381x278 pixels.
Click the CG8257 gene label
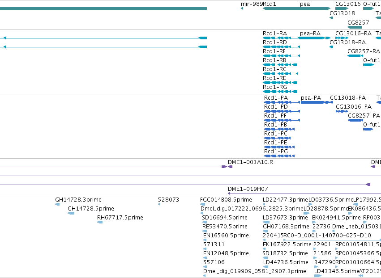tap(358, 23)
